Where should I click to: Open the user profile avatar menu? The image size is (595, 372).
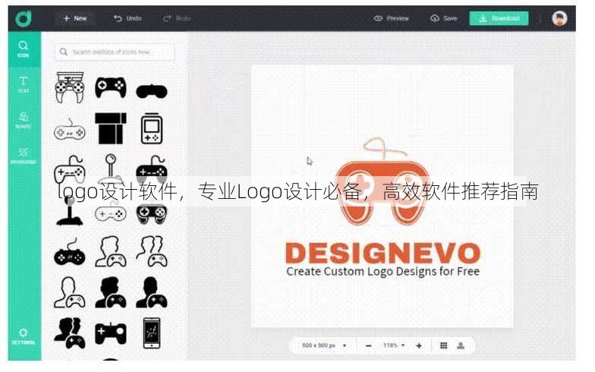[559, 18]
